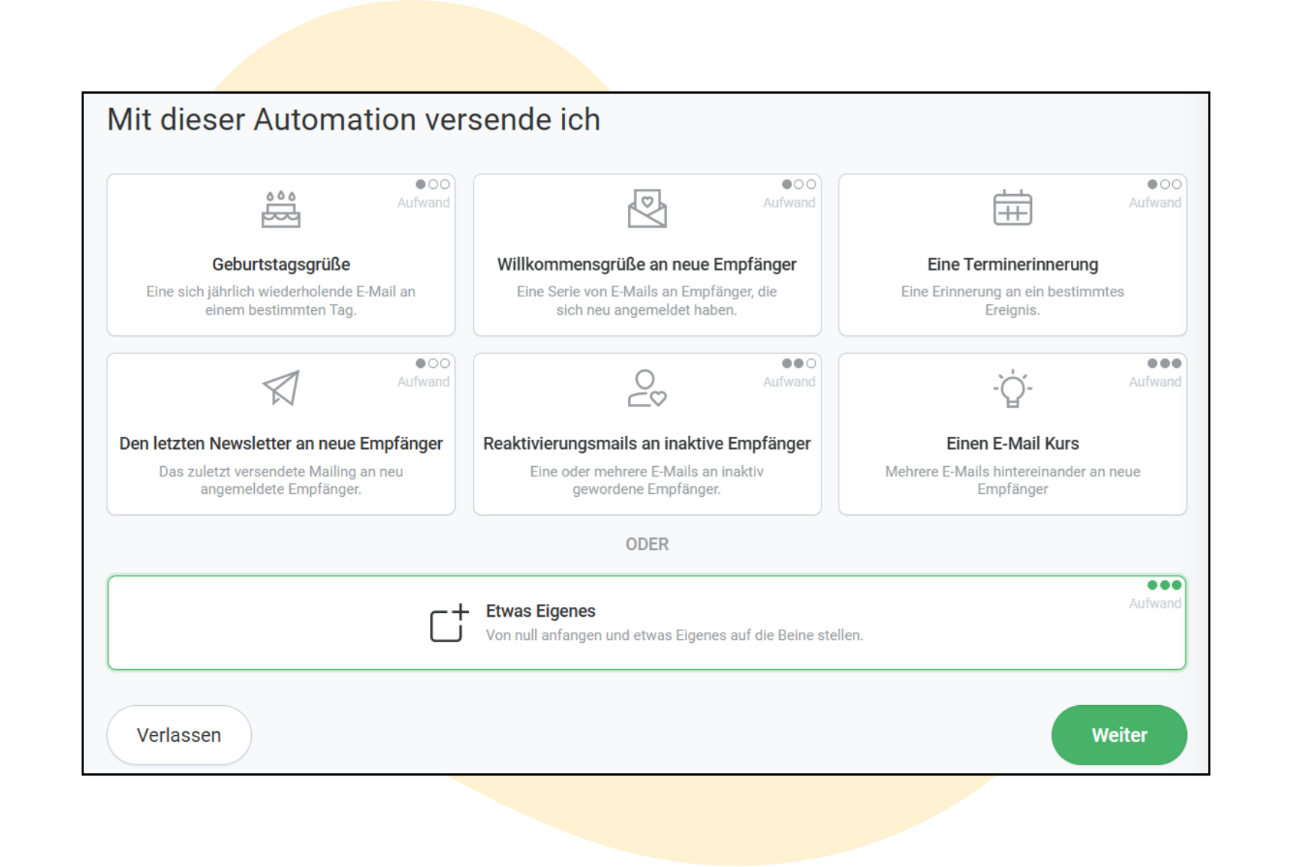
Task: Click effort dots on Geburtstagsgrüße card
Action: pos(432,184)
